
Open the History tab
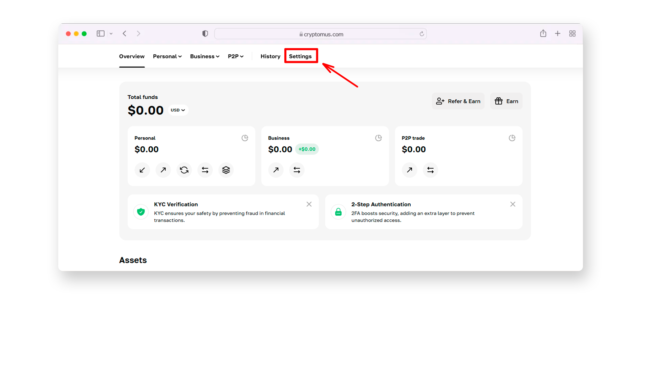(269, 56)
